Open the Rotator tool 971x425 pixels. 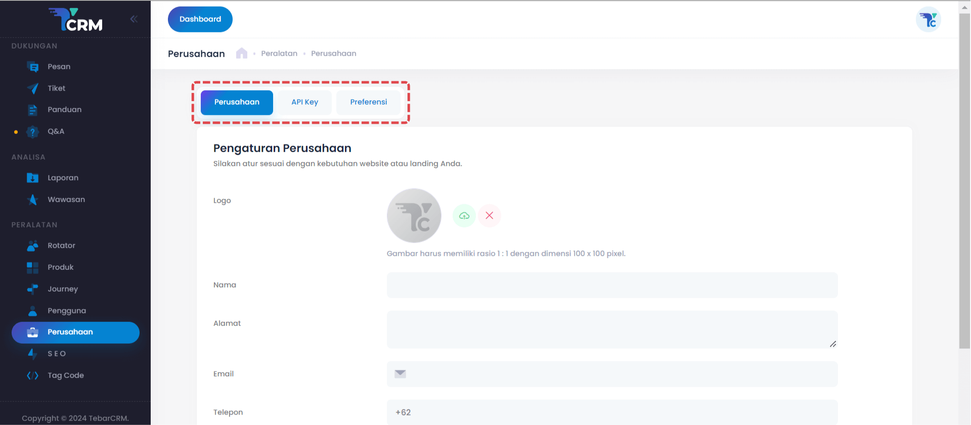(61, 246)
